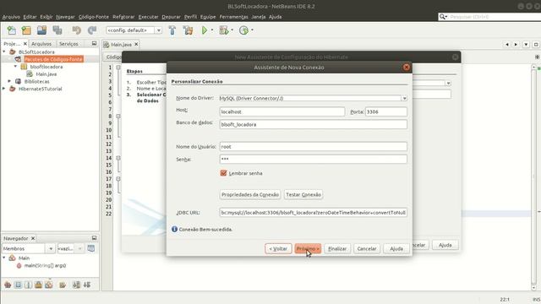Click the Host input field
Image resolution: width=541 pixels, height=304 pixels.
click(282, 111)
